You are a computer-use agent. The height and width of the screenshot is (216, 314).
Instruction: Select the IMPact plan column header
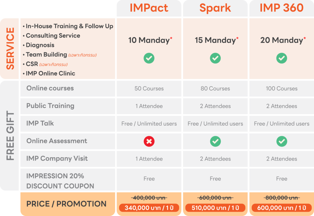[x=149, y=8]
